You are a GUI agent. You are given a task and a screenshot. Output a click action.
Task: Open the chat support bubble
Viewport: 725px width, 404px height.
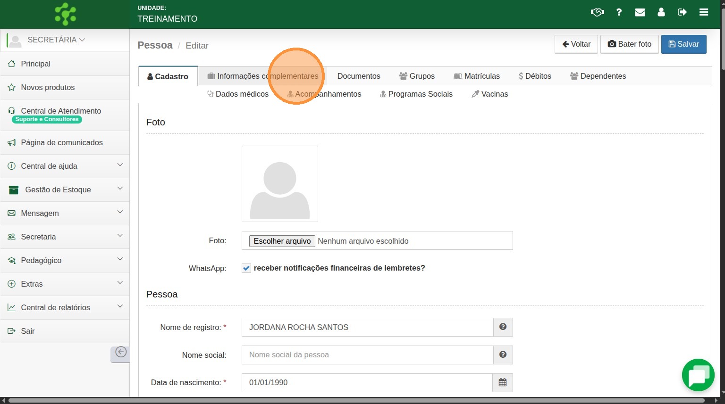tap(698, 375)
